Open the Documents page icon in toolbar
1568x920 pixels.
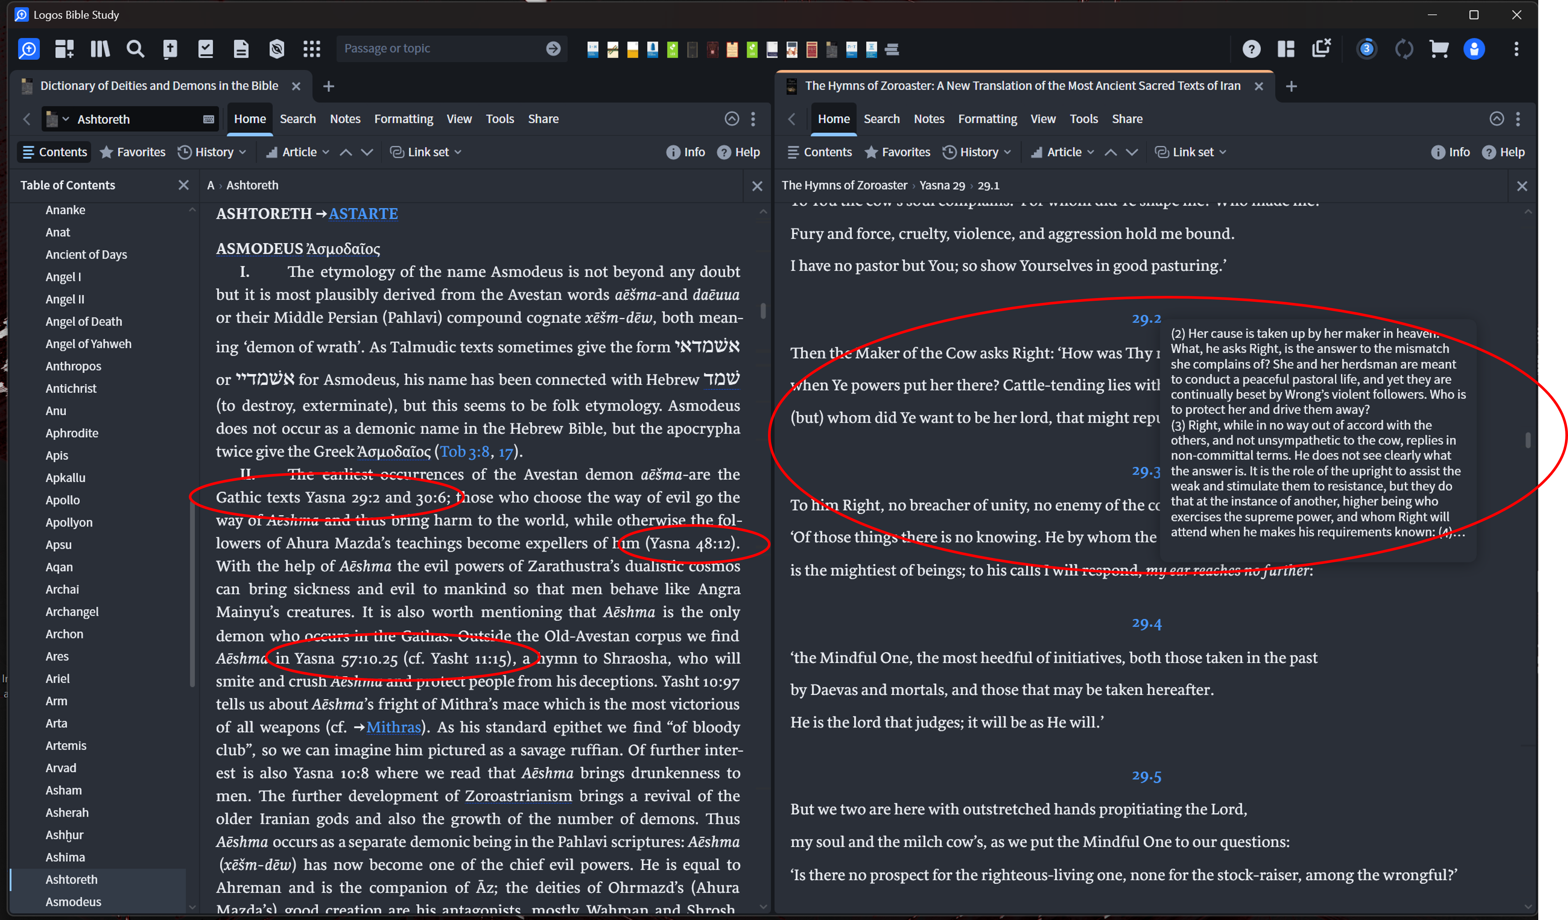click(241, 49)
